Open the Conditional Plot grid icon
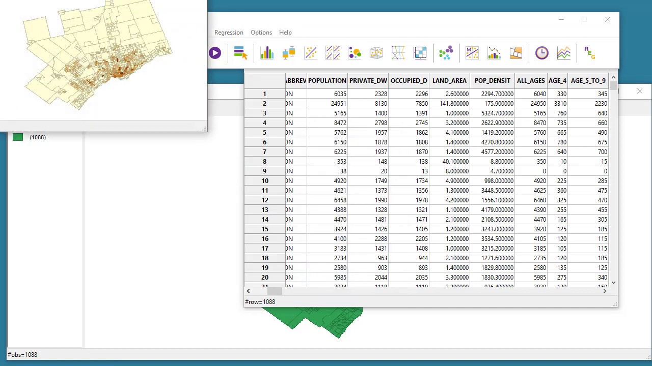 click(420, 53)
